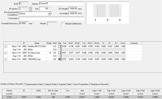The width and height of the screenshot is (162, 99).
Task: Click the Gap 2 double-arrow library icon
Action: (x=19, y=56)
